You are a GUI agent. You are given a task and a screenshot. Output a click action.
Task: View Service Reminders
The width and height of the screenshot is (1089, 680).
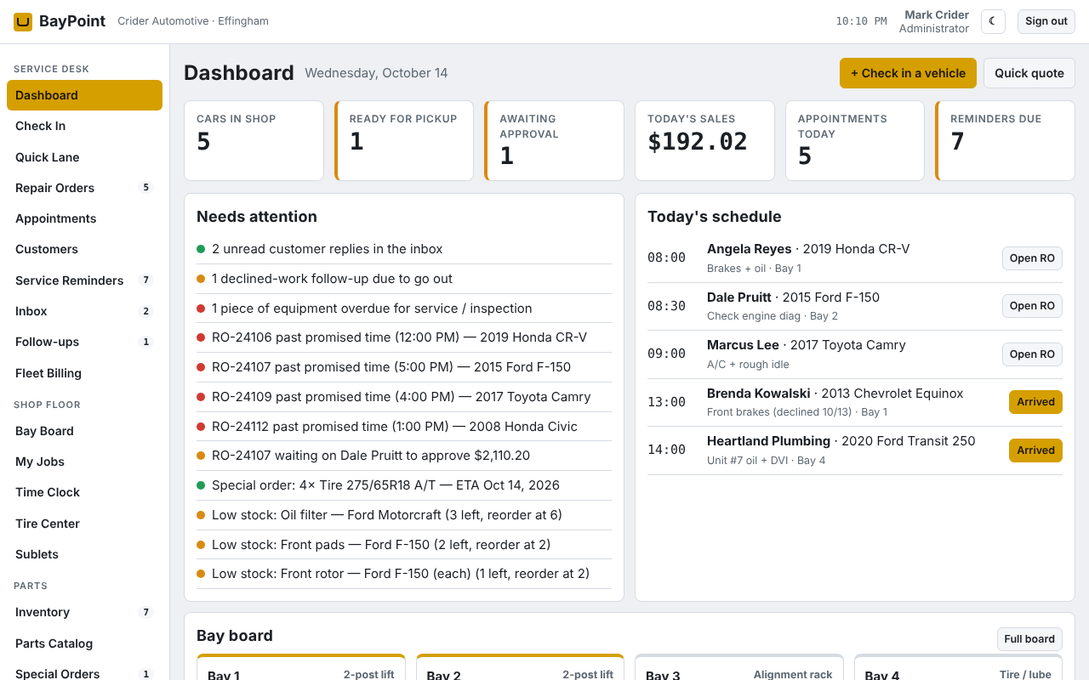click(x=84, y=280)
